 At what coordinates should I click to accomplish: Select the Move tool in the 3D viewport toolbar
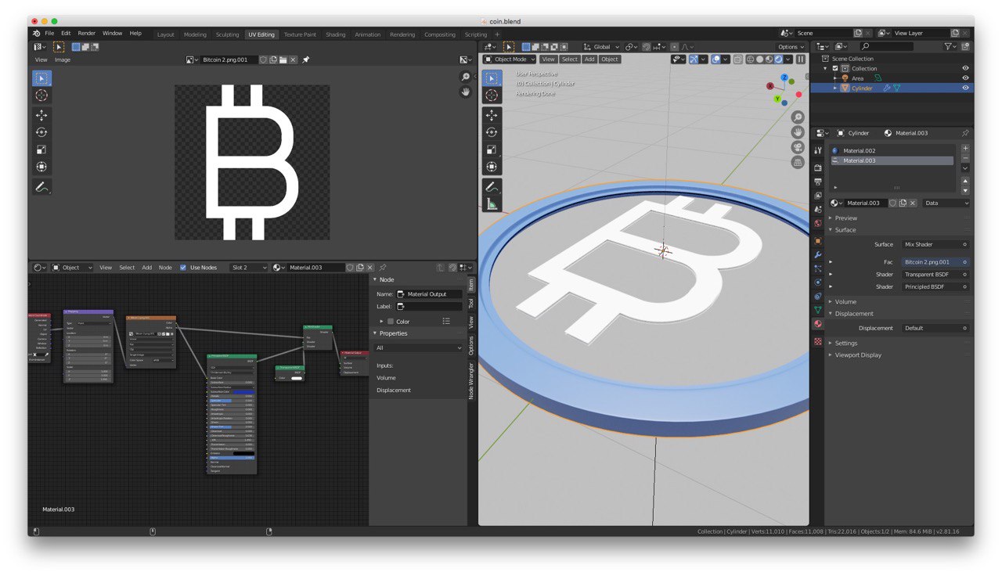coord(492,115)
